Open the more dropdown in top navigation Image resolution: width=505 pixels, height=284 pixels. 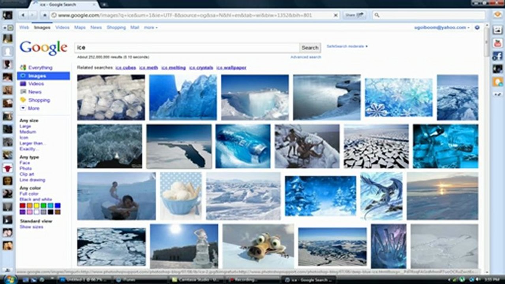click(151, 28)
